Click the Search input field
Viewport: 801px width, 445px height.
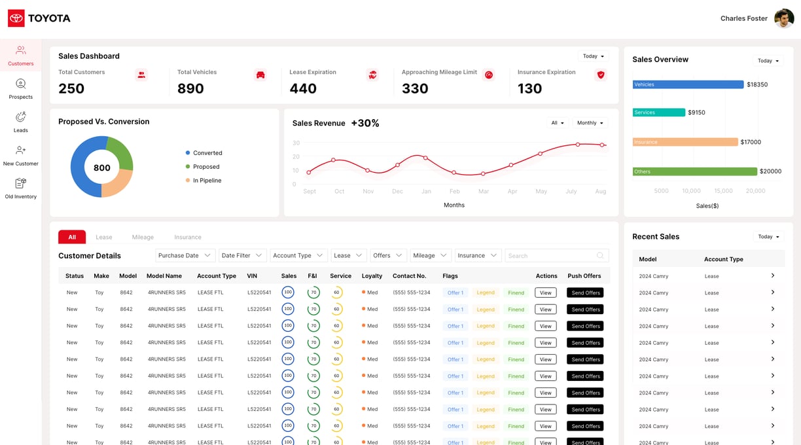click(557, 256)
